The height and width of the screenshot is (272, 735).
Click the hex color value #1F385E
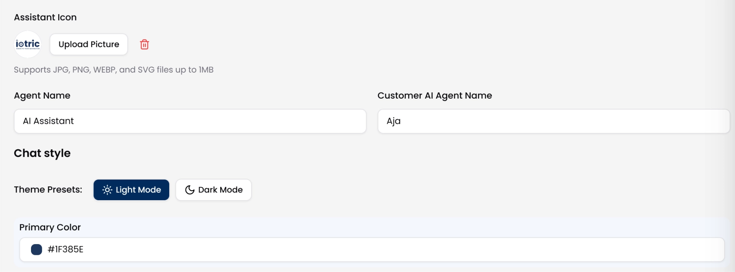tap(65, 249)
